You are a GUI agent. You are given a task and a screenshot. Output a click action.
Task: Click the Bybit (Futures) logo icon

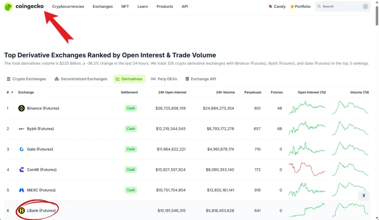pos(22,129)
